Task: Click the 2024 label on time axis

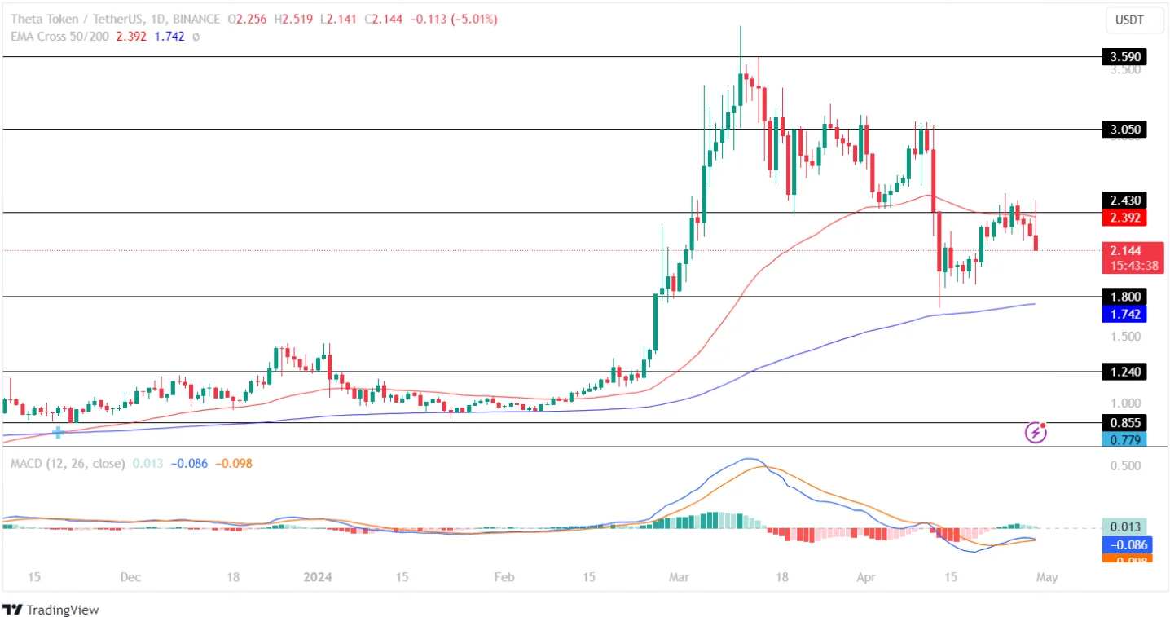Action: tap(317, 577)
